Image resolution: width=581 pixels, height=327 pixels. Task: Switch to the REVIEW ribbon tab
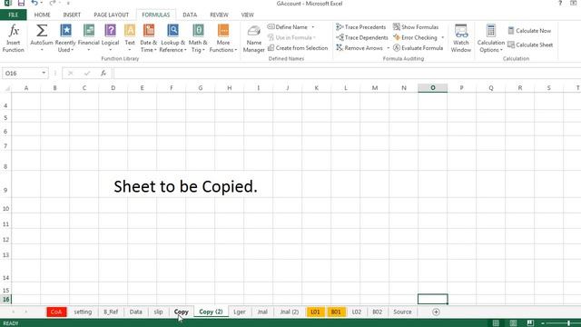(x=219, y=15)
